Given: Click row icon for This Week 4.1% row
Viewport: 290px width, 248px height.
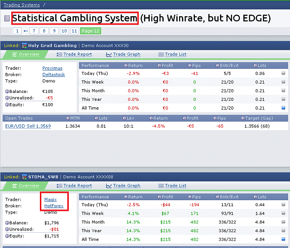Looking at the screenshot, I should click(x=284, y=213).
